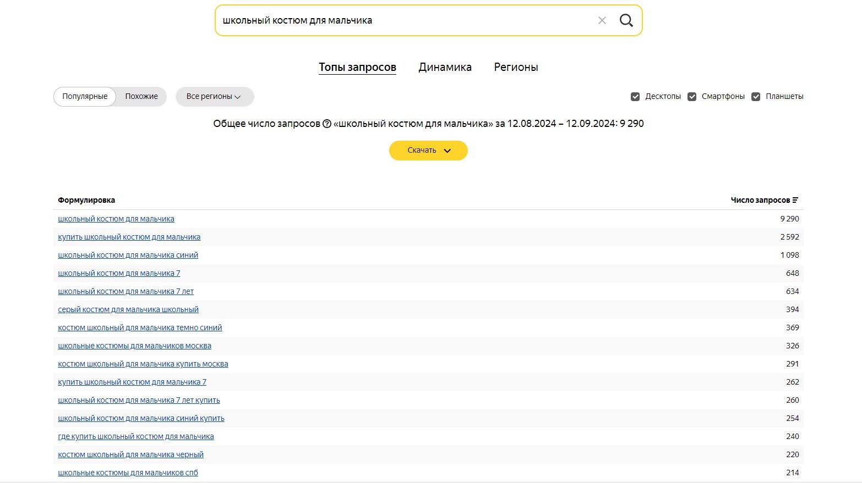This screenshot has height=483, width=862.
Task: Click the Число запросов column header text
Action: pyautogui.click(x=760, y=200)
